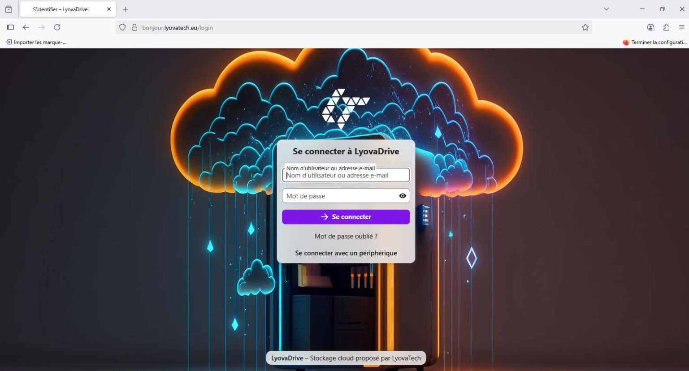This screenshot has width=689, height=371.
Task: Click the LyovaDrive logo above the form
Action: pyautogui.click(x=346, y=109)
